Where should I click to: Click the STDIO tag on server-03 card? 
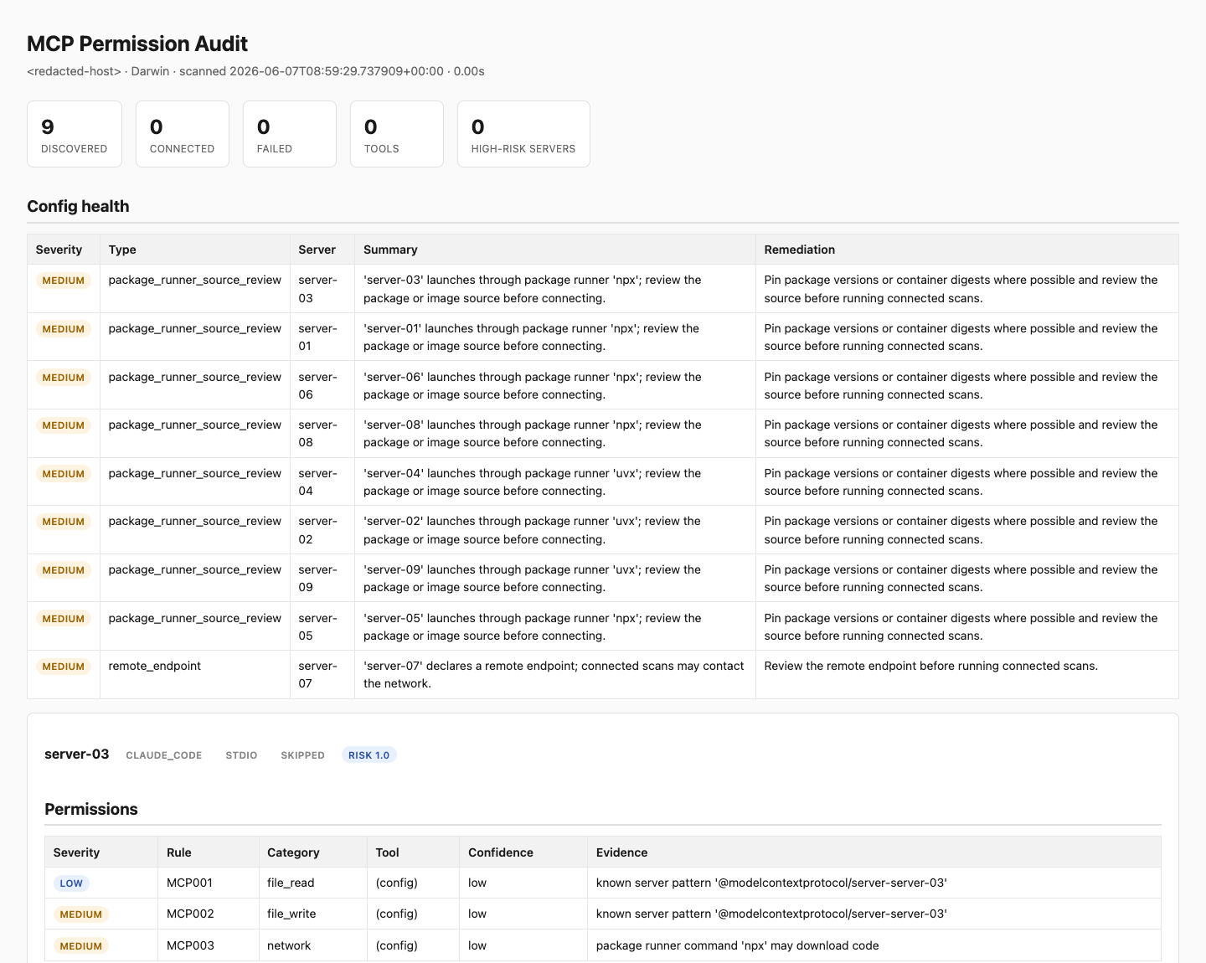(x=241, y=755)
